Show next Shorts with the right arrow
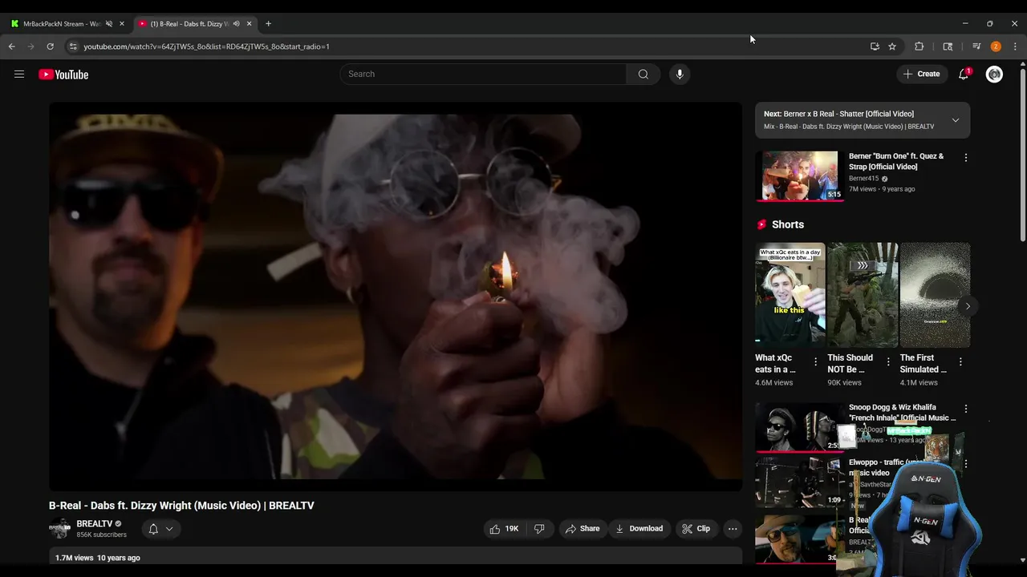 coord(968,306)
